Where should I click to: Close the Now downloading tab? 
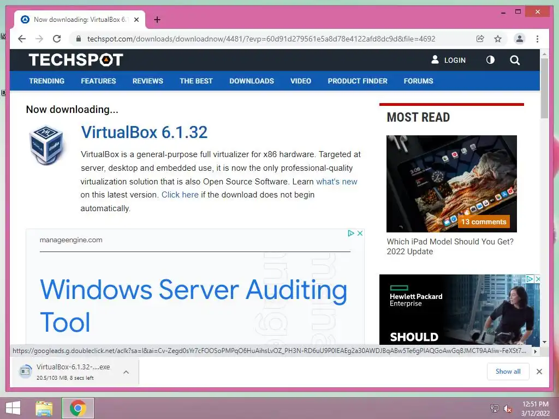136,20
